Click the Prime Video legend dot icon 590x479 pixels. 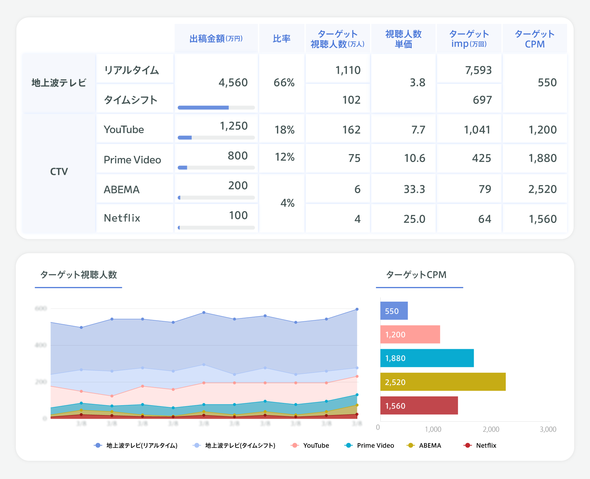348,445
